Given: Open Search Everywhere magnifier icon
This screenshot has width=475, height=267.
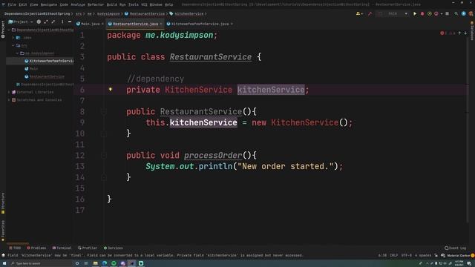Looking at the screenshot, I should coord(456,13).
